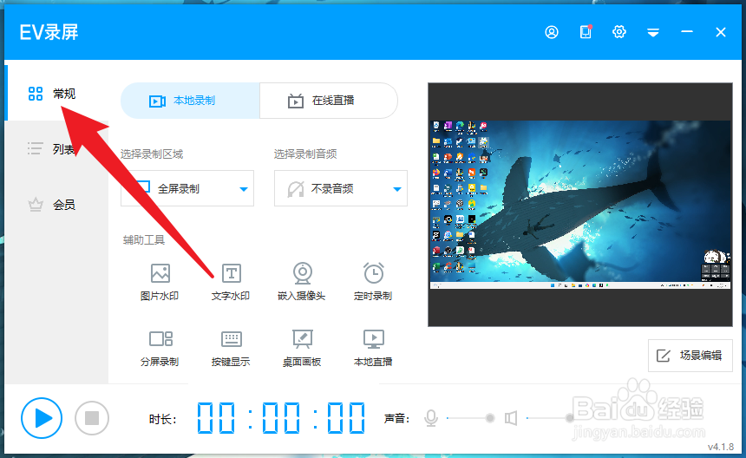Open the user account icon
The width and height of the screenshot is (746, 458).
pos(552,32)
